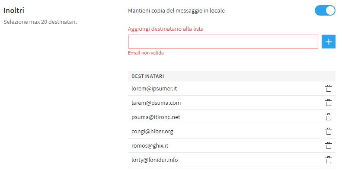Delete recipient lorem@ipsumer.it with trash icon

click(329, 89)
